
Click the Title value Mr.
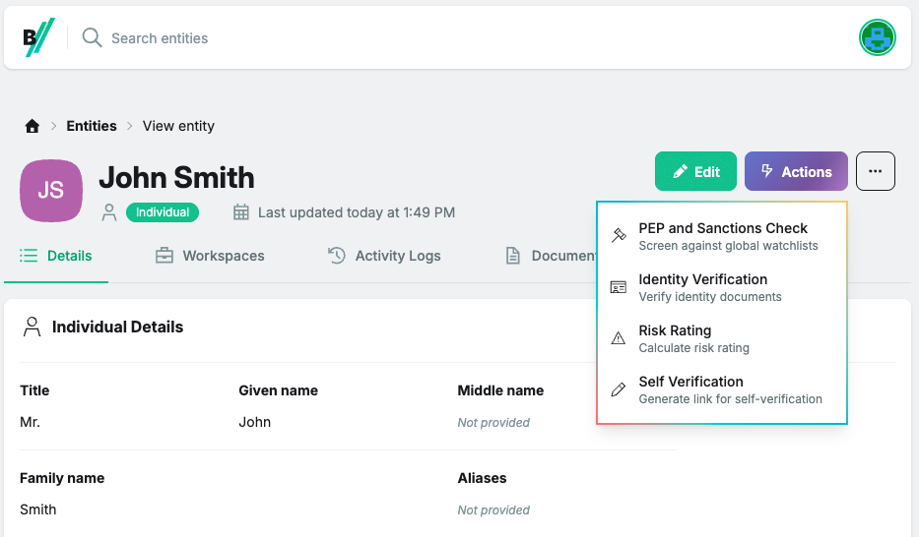click(30, 422)
